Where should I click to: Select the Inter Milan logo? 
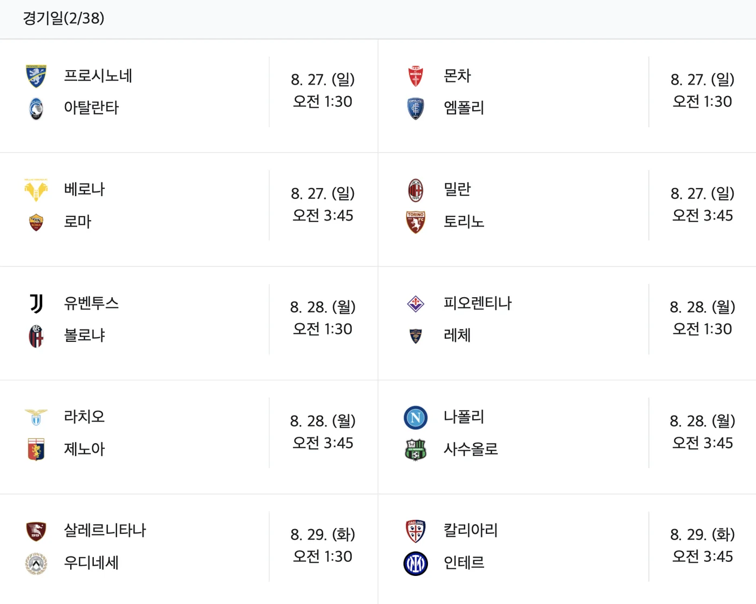416,563
